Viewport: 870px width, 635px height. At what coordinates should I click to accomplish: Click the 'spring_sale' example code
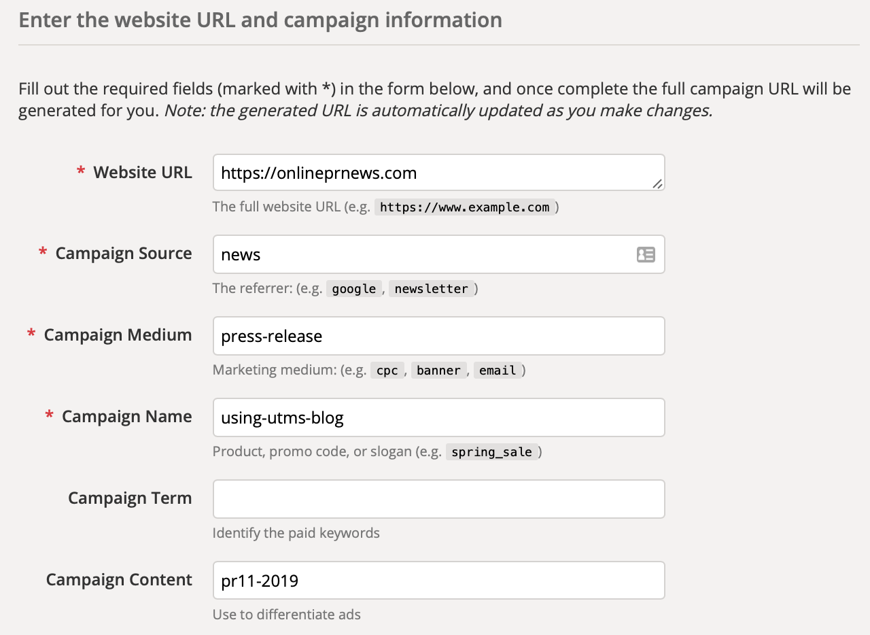[491, 452]
